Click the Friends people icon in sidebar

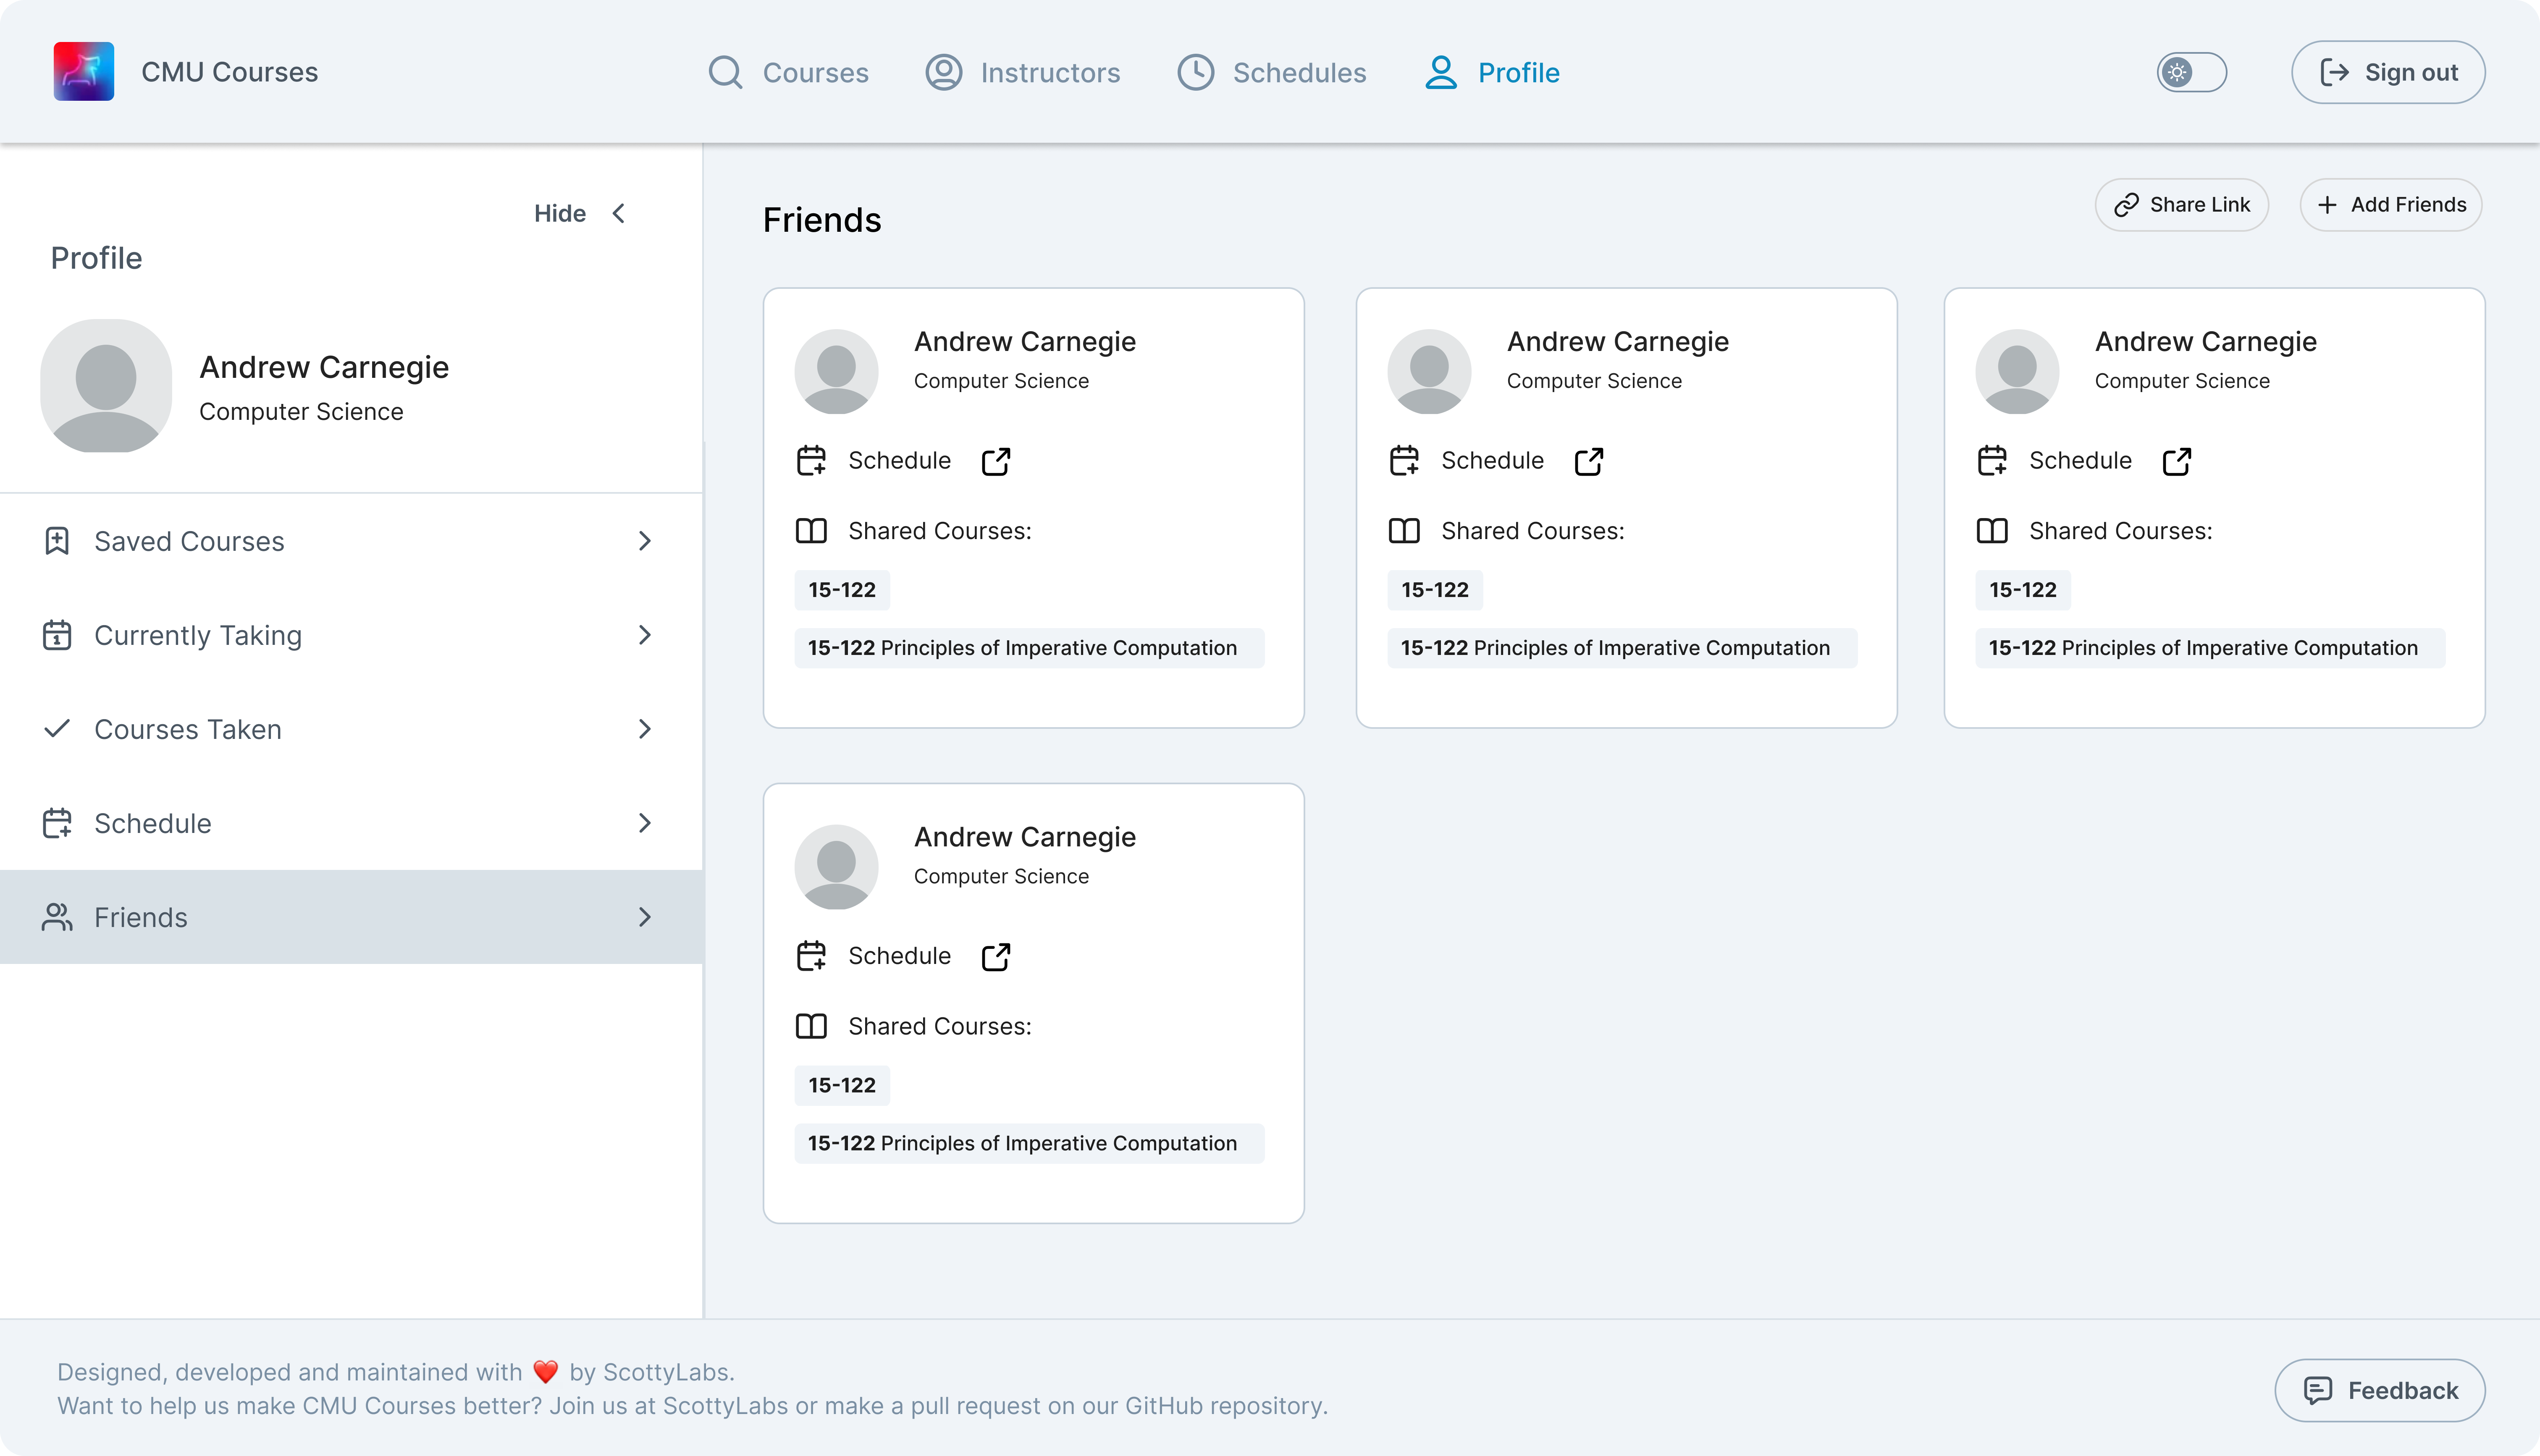click(57, 917)
